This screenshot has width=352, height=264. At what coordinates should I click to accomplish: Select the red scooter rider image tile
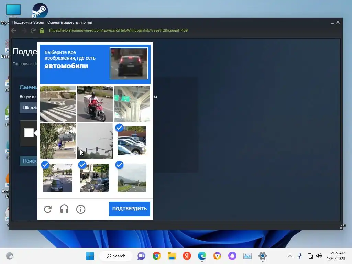tap(95, 104)
